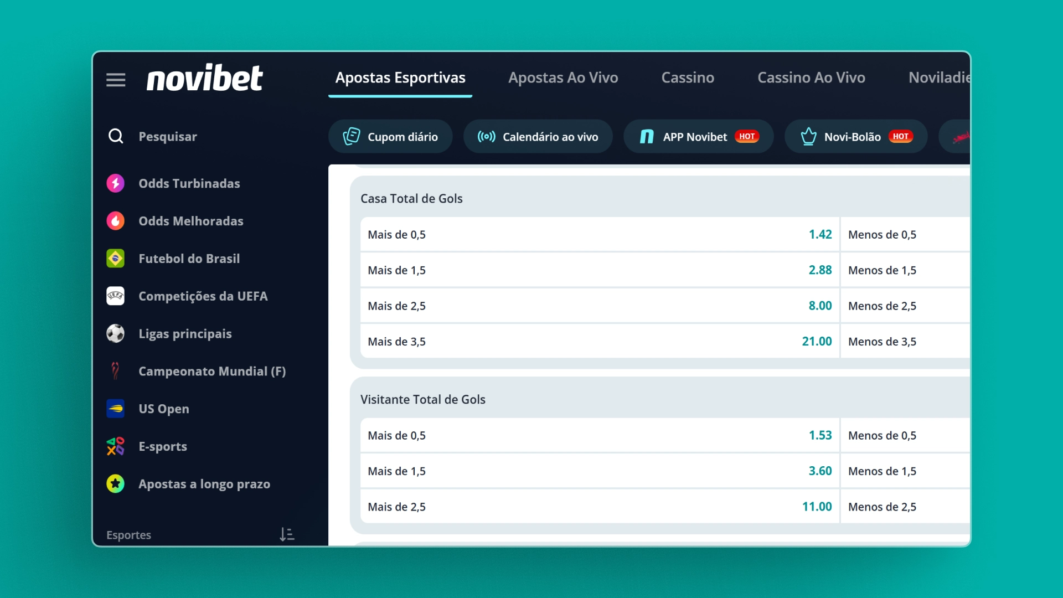The height and width of the screenshot is (598, 1063).
Task: Select odds 3.60 in Visitante Total de Gols
Action: (820, 471)
